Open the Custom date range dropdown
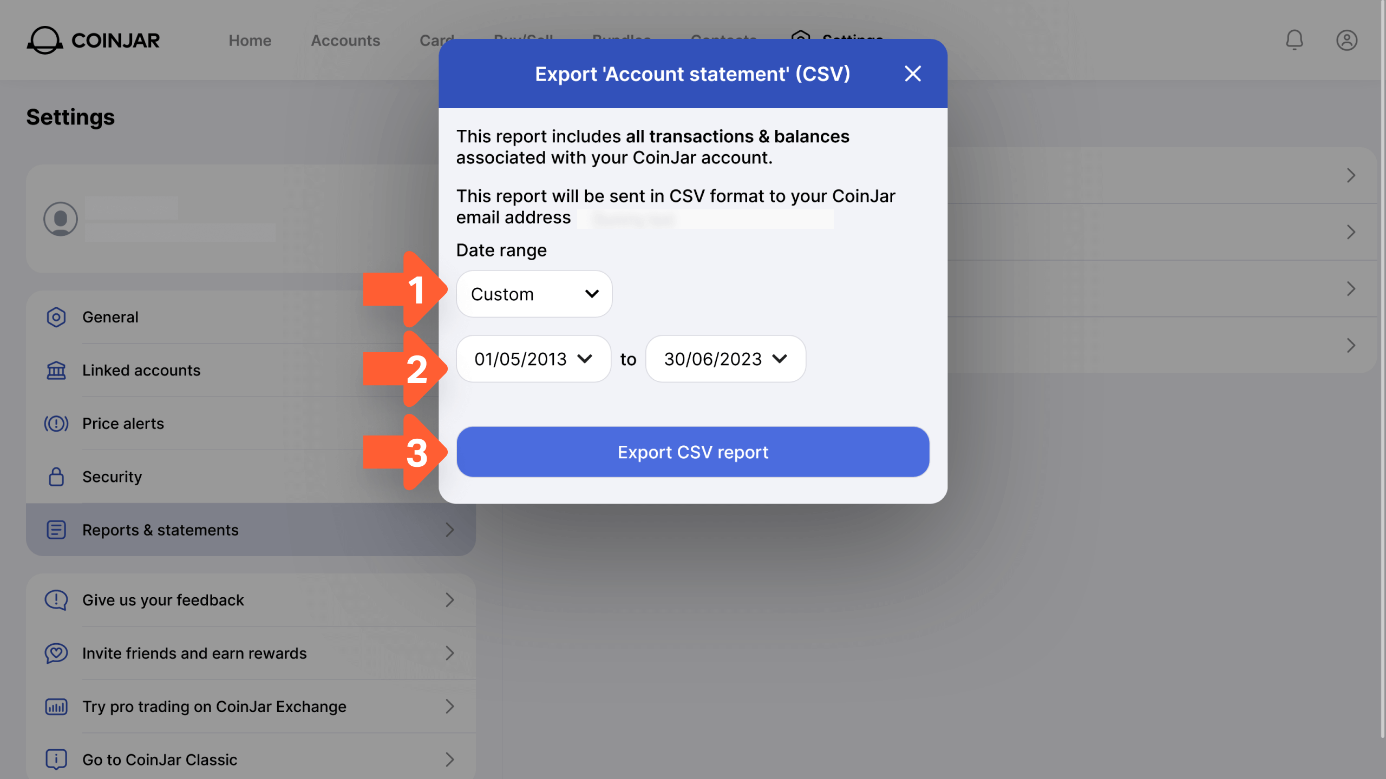Viewport: 1386px width, 779px height. 534,294
